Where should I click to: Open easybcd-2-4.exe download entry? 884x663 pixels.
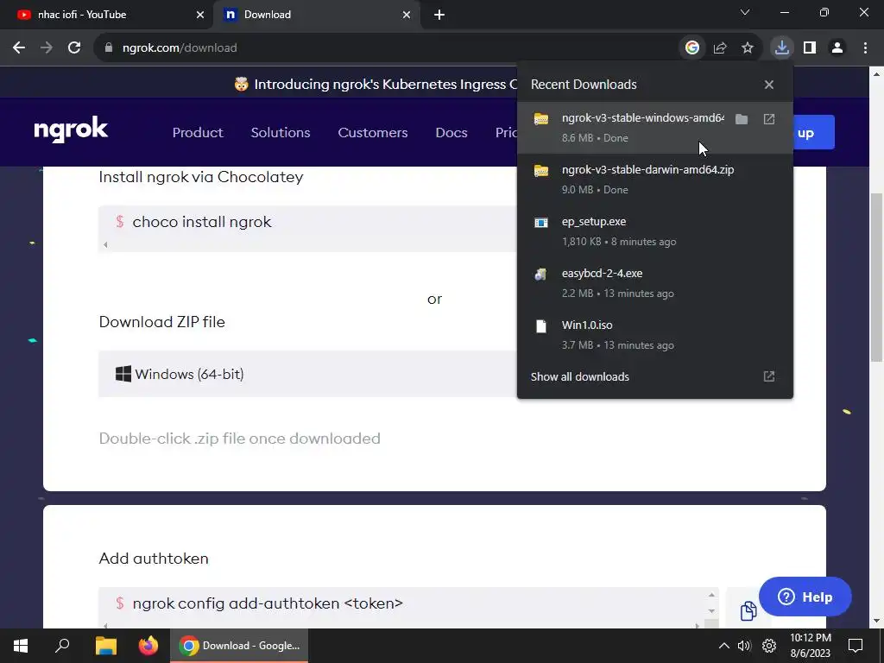tap(655, 283)
